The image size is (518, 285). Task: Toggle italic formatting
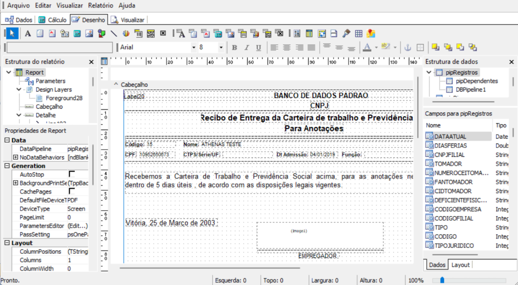click(x=246, y=47)
